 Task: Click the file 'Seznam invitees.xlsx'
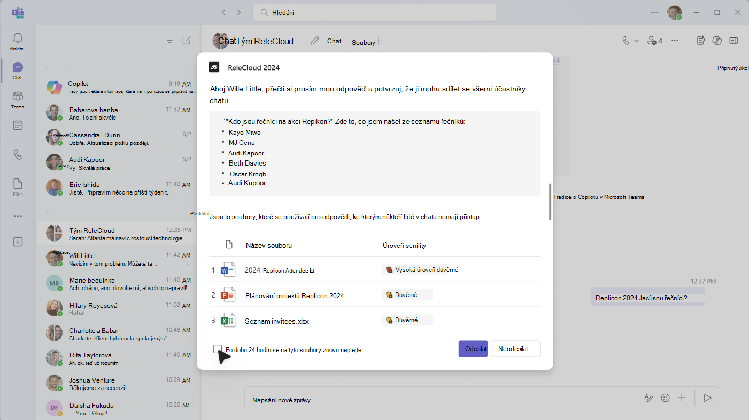click(x=277, y=321)
